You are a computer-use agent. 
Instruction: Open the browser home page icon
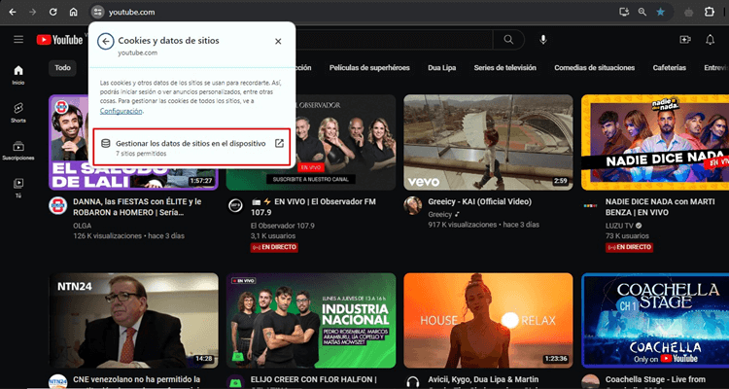(x=74, y=12)
